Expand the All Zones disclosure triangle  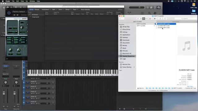point(30,14)
